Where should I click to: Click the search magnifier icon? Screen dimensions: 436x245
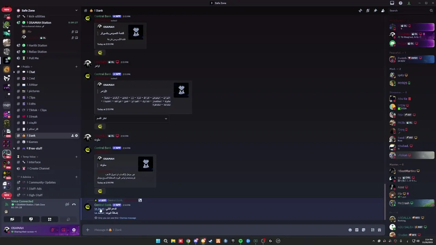pos(431,11)
